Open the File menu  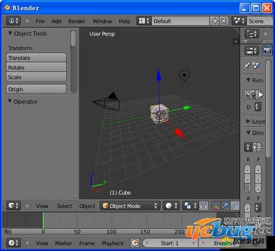coord(40,21)
